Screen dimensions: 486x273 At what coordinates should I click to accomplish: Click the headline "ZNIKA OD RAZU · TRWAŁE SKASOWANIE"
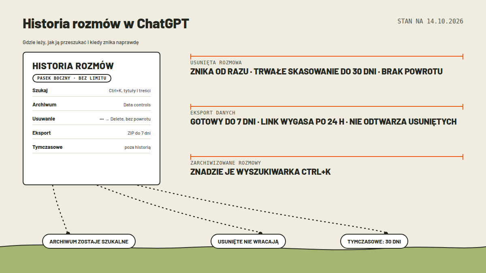pyautogui.click(x=265, y=72)
